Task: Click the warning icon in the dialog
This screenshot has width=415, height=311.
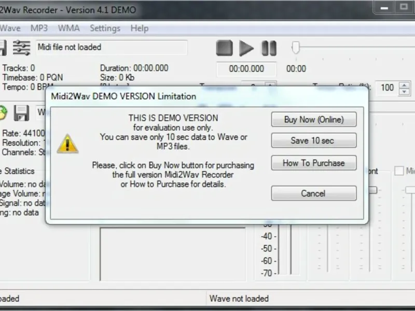Action: 67,144
